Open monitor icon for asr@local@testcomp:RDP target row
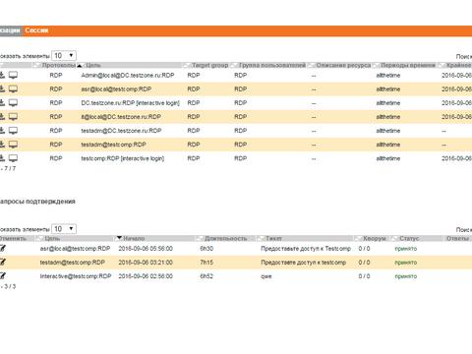 13,88
